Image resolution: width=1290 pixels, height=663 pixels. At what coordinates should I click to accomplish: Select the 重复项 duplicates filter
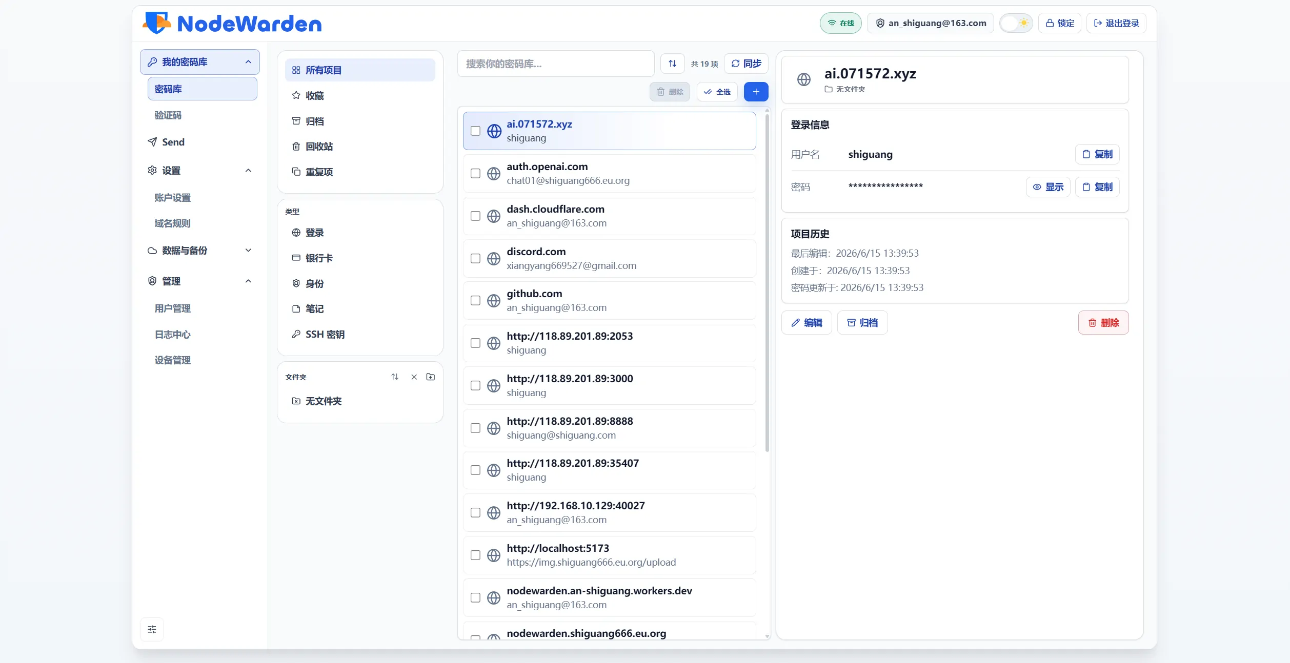[360, 172]
